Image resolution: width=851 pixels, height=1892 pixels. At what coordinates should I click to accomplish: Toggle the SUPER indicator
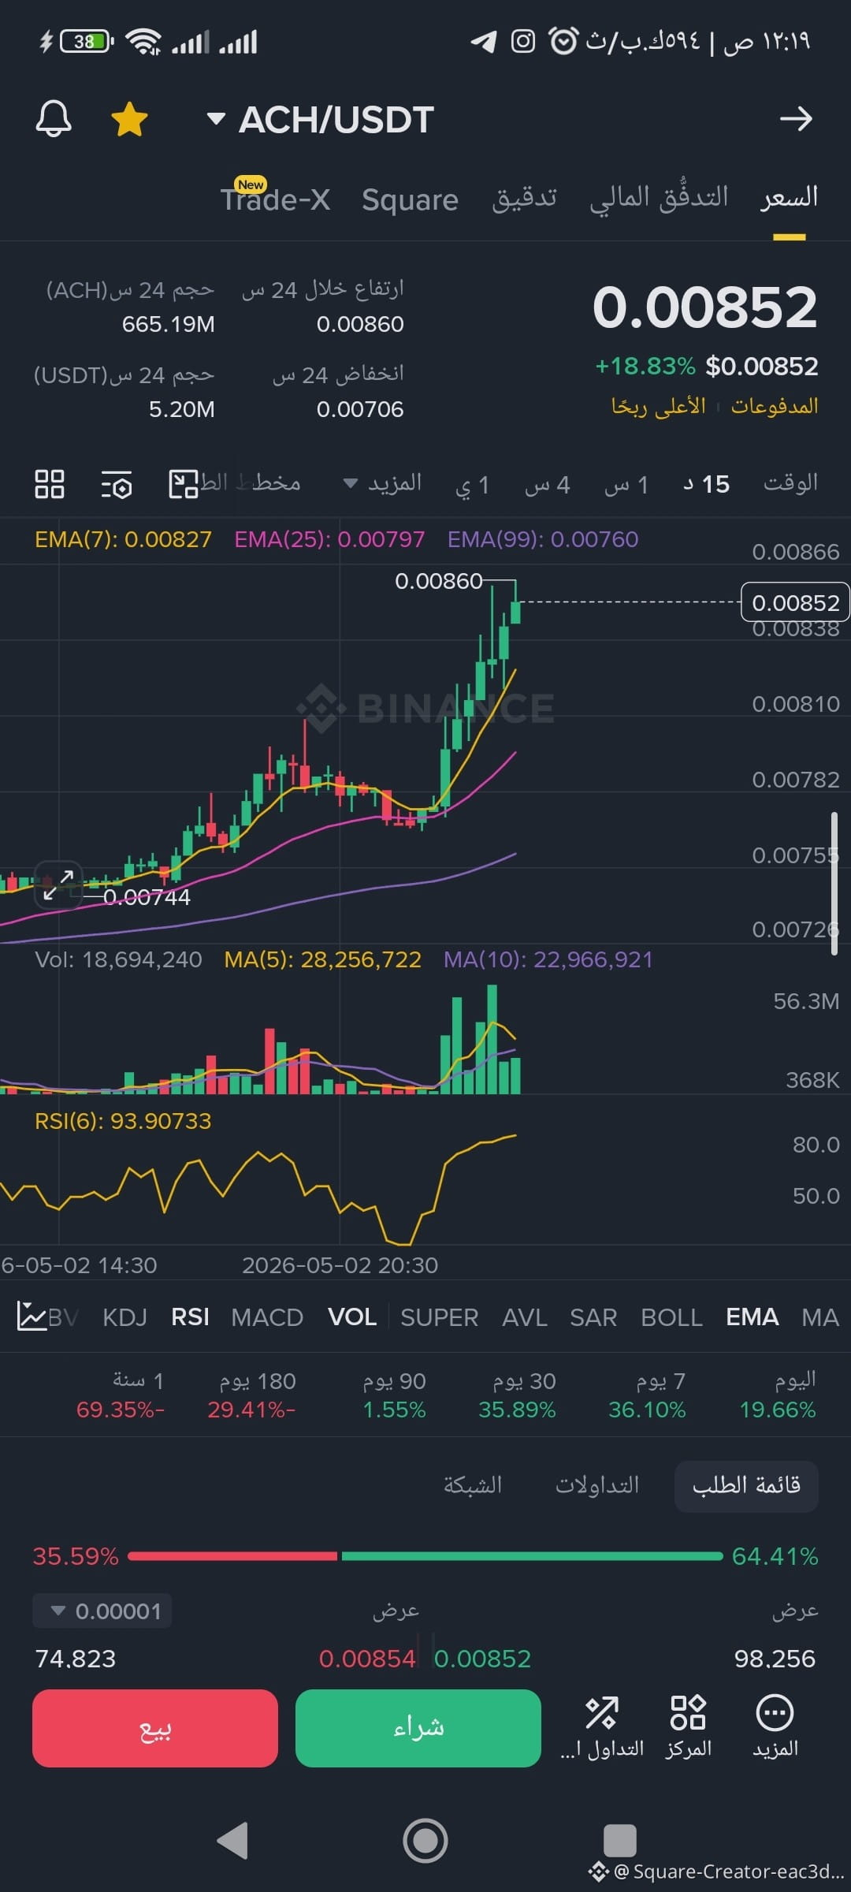coord(439,1317)
